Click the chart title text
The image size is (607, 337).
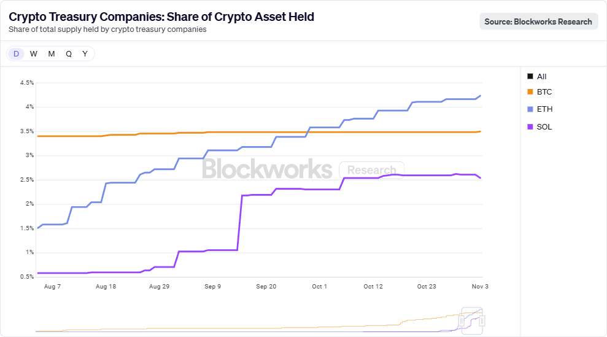[x=161, y=17]
